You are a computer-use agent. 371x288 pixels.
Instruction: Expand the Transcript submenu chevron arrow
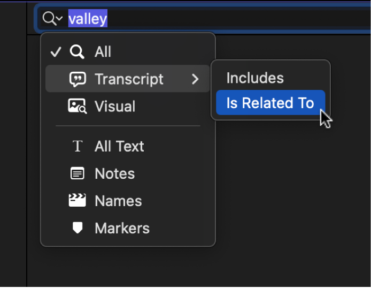[195, 79]
